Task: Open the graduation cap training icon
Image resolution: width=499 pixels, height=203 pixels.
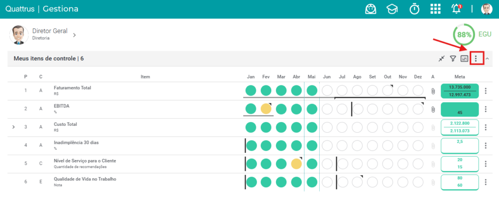Action: point(392,9)
